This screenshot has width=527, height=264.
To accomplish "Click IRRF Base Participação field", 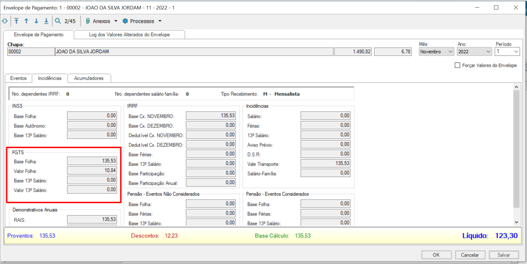I will coord(211,173).
